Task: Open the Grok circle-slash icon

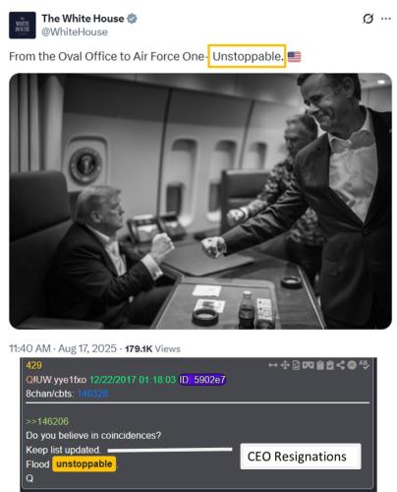Action: click(x=368, y=19)
